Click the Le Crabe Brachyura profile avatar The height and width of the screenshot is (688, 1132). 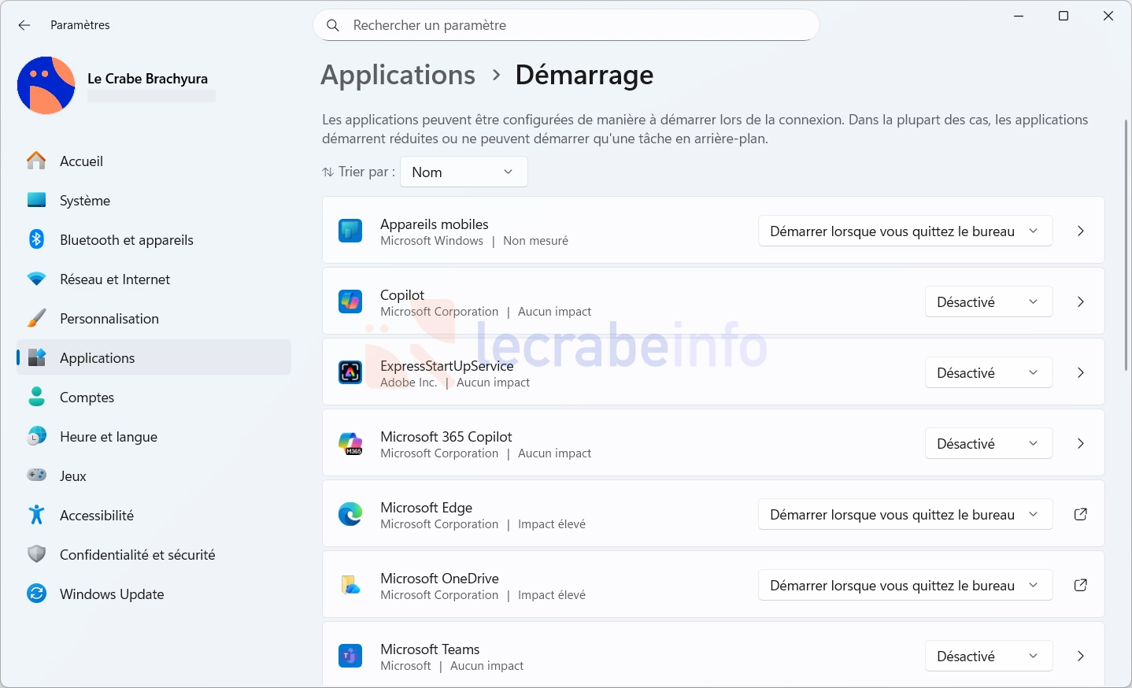pyautogui.click(x=46, y=85)
